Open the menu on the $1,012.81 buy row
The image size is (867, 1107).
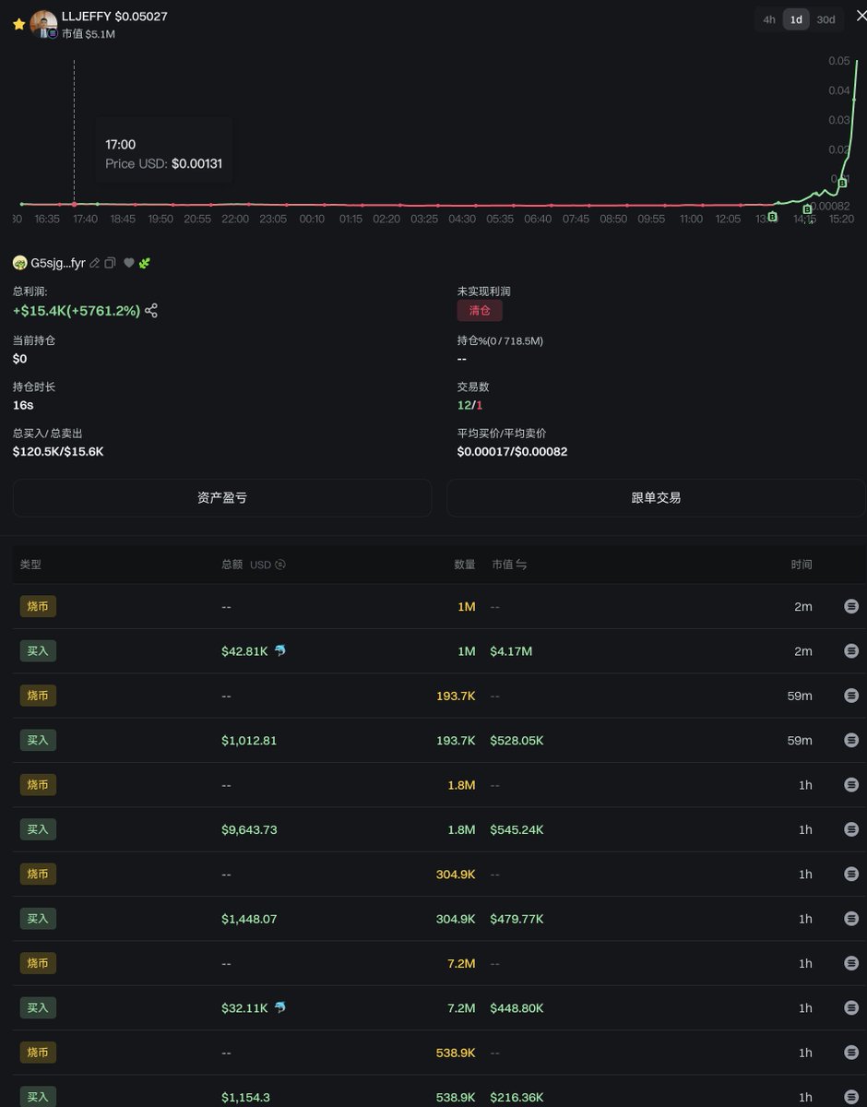pos(850,740)
